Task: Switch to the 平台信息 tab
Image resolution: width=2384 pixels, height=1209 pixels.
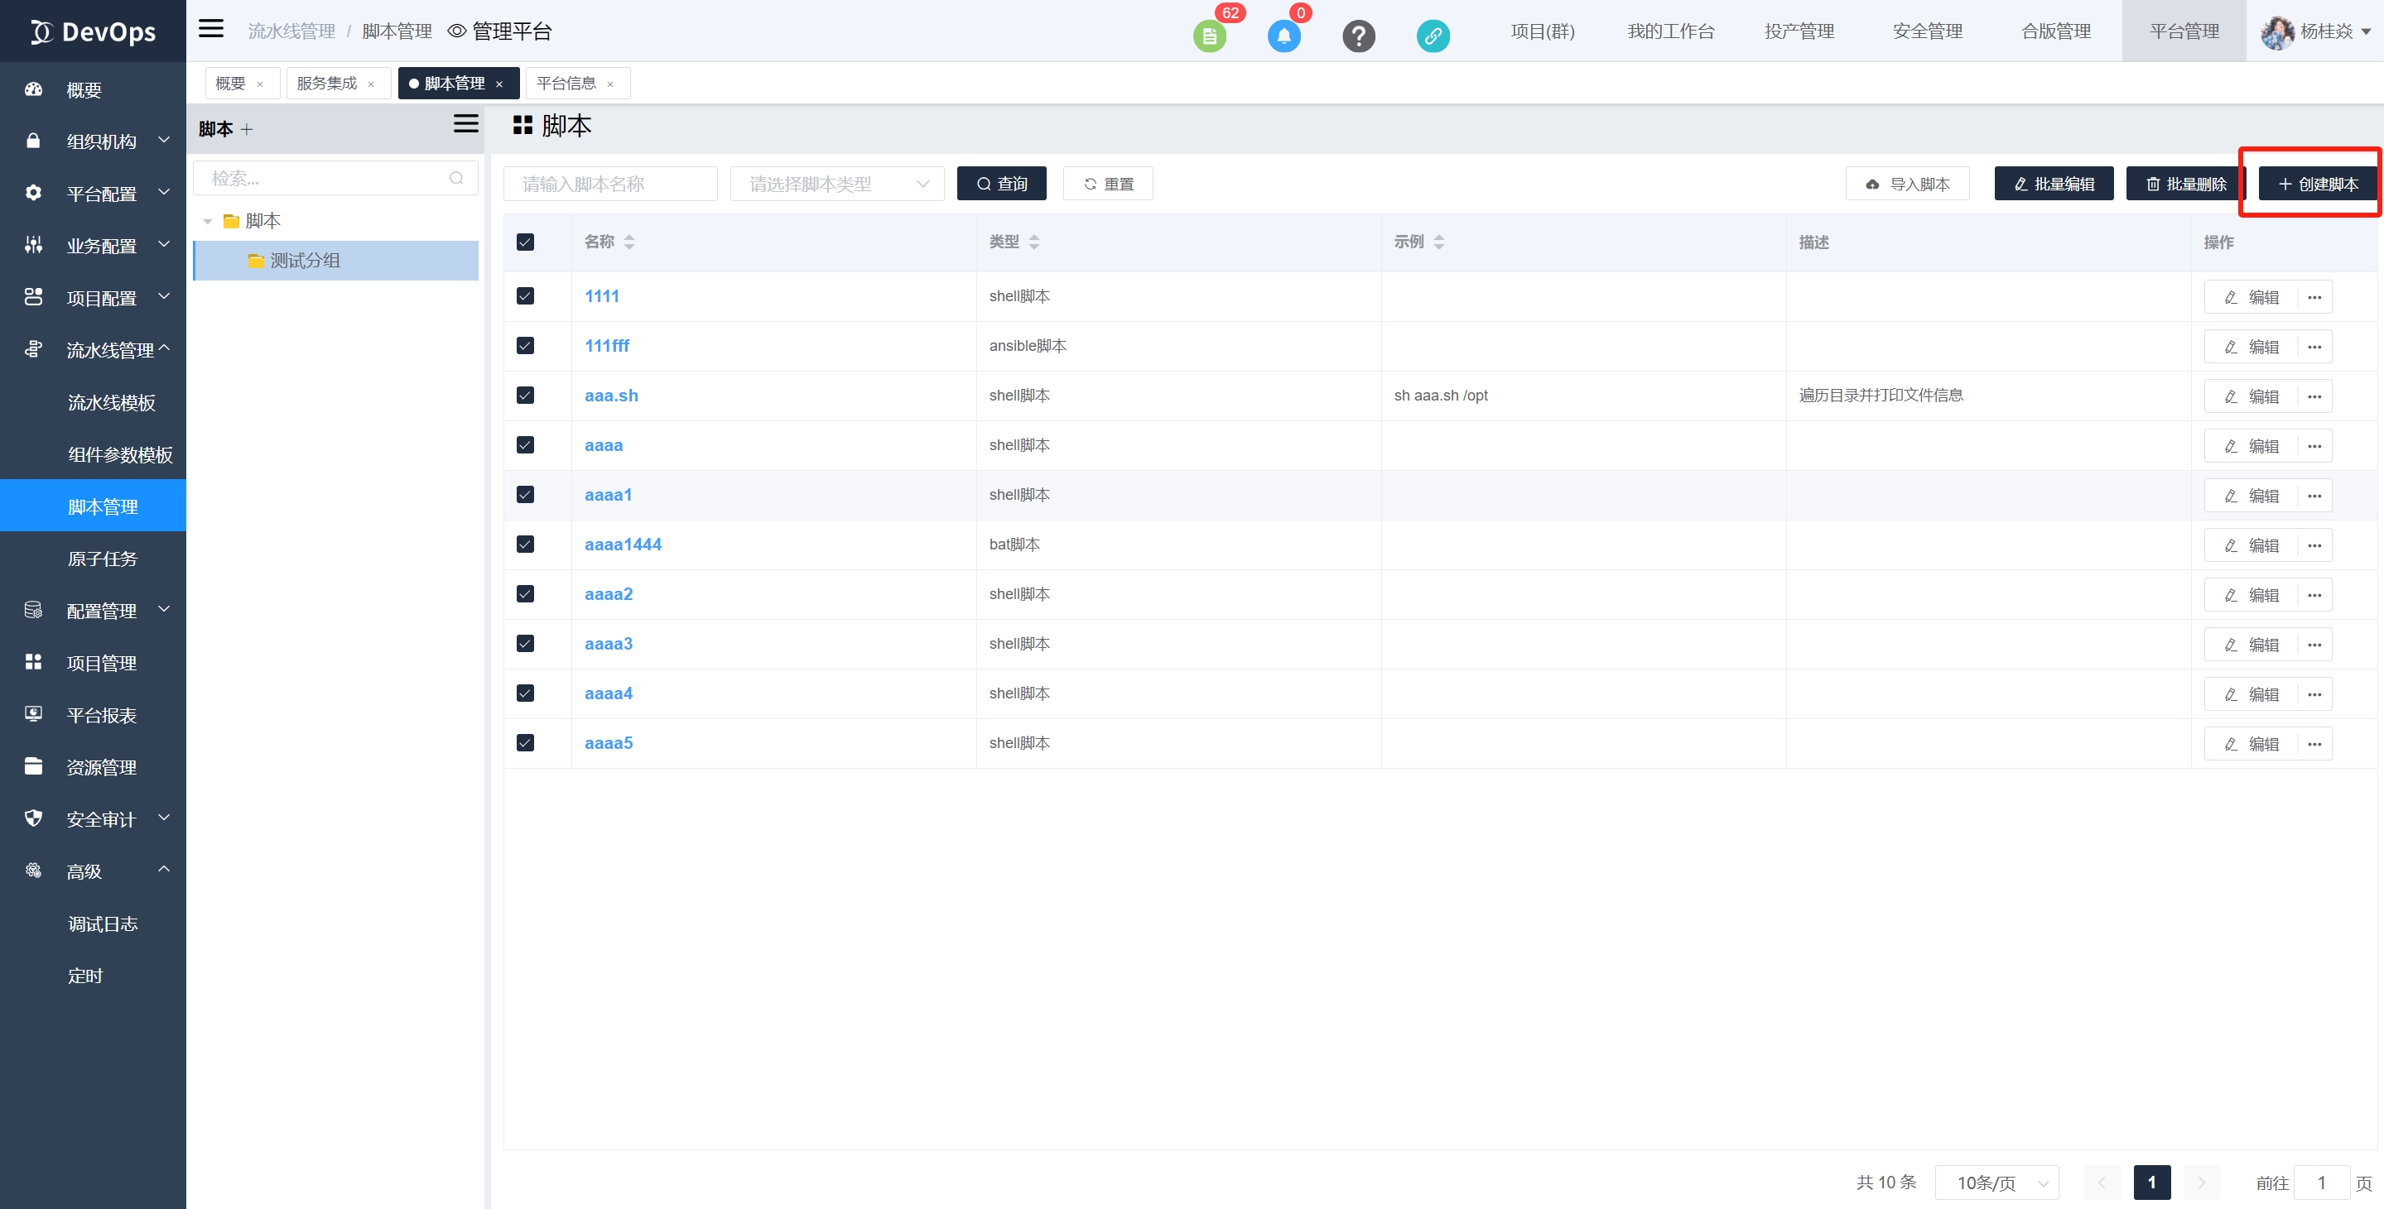Action: tap(566, 84)
